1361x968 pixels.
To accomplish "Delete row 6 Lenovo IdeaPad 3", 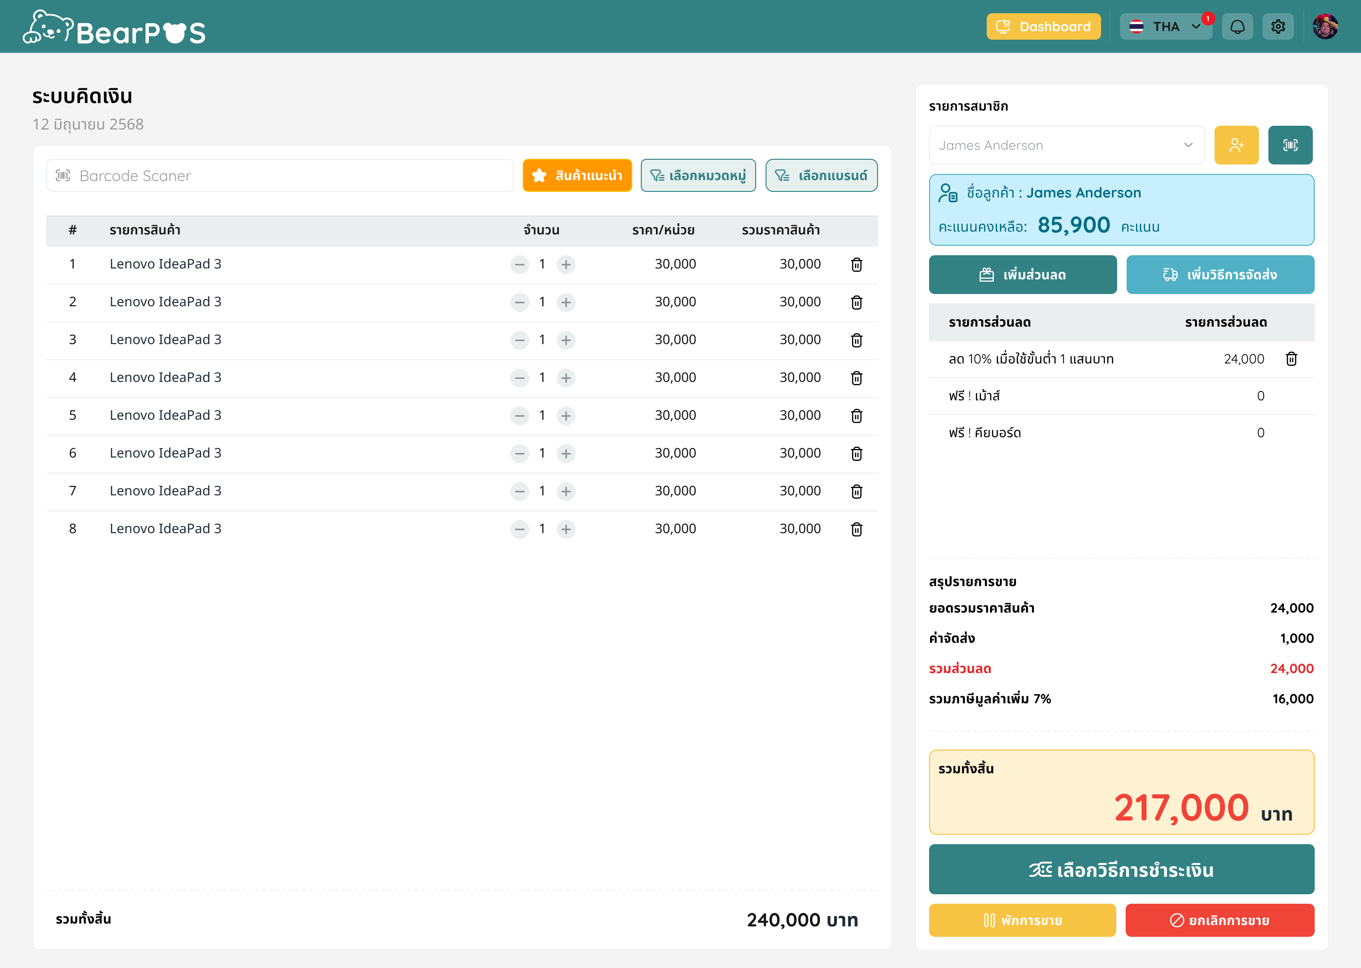I will (x=856, y=454).
